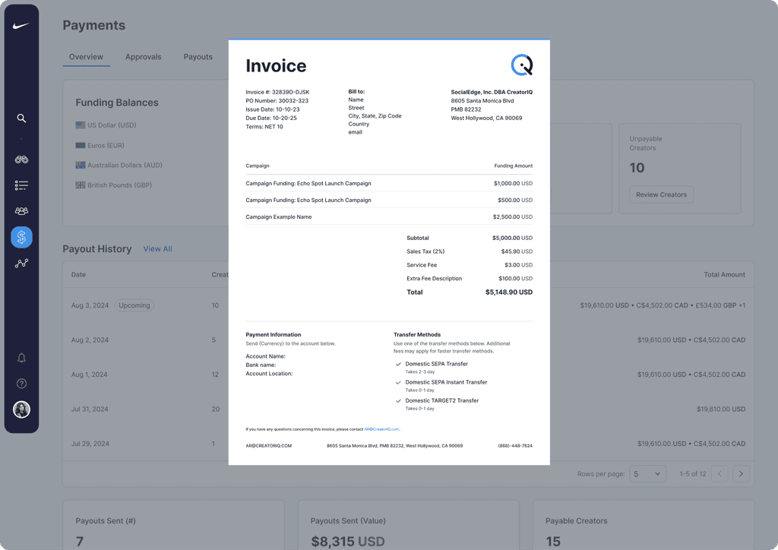
Task: Select the Jul 29, 2024 payout row
Action: (x=408, y=444)
